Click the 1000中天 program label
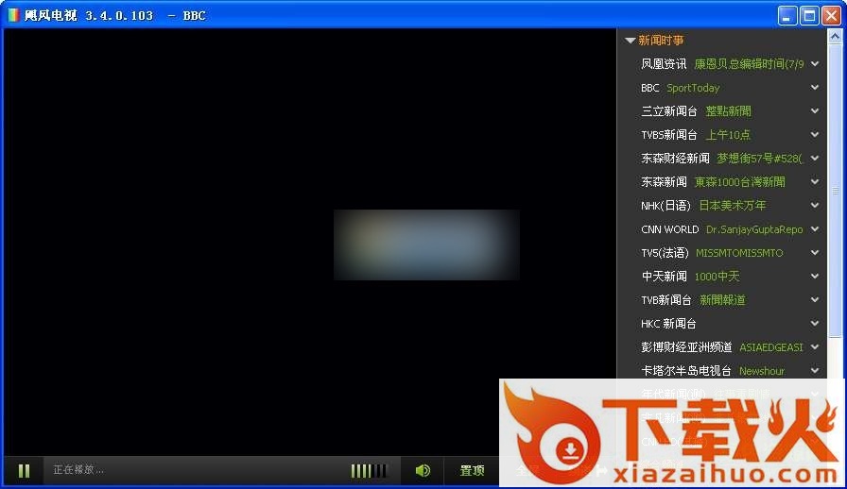The image size is (847, 489). coord(717,277)
